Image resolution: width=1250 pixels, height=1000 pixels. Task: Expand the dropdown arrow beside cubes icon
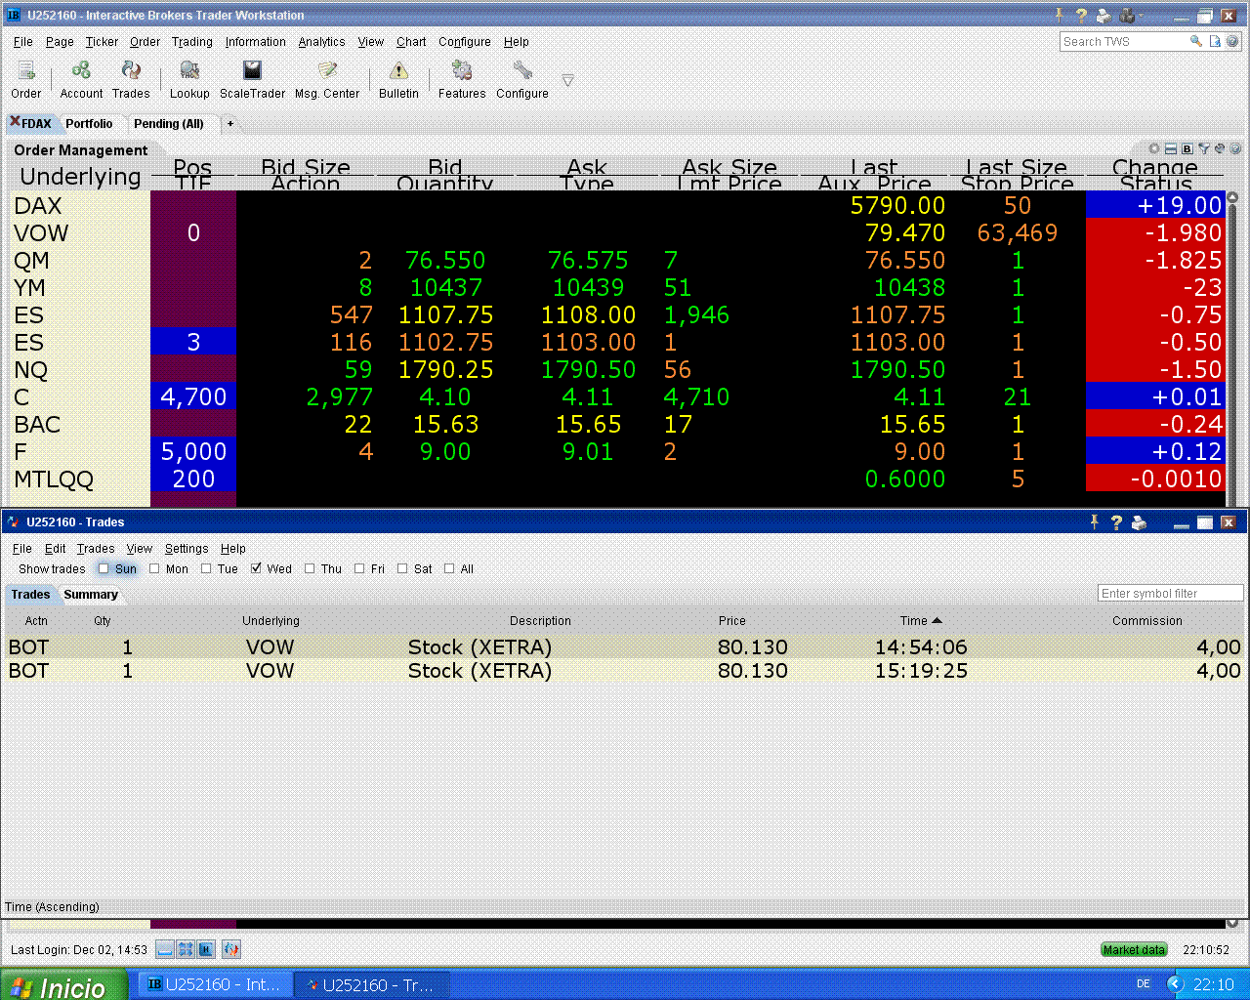point(1142,15)
